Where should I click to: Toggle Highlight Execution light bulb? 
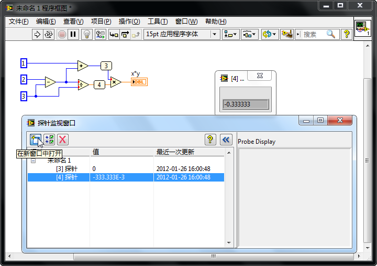tap(87, 34)
